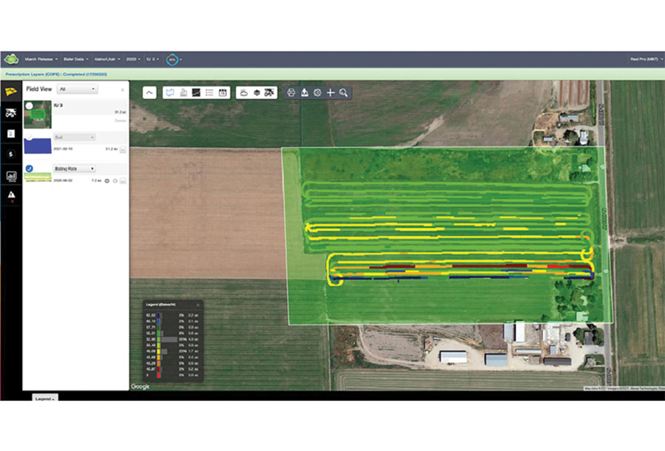Open the weather cloud icon
This screenshot has width=665, height=451.
click(243, 93)
